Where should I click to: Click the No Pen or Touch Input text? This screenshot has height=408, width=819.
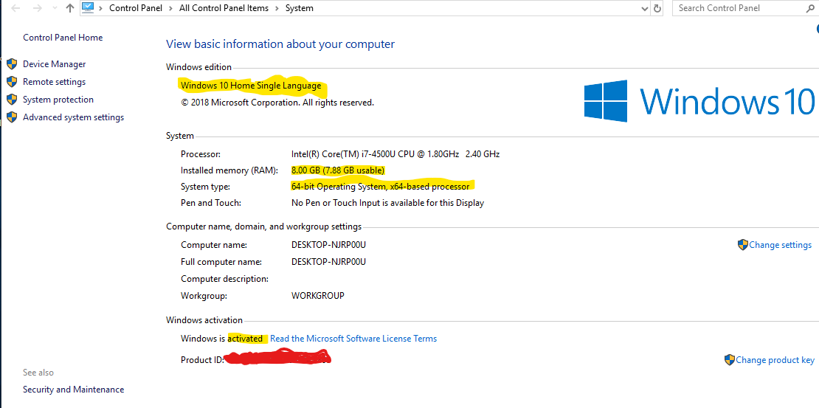click(387, 203)
